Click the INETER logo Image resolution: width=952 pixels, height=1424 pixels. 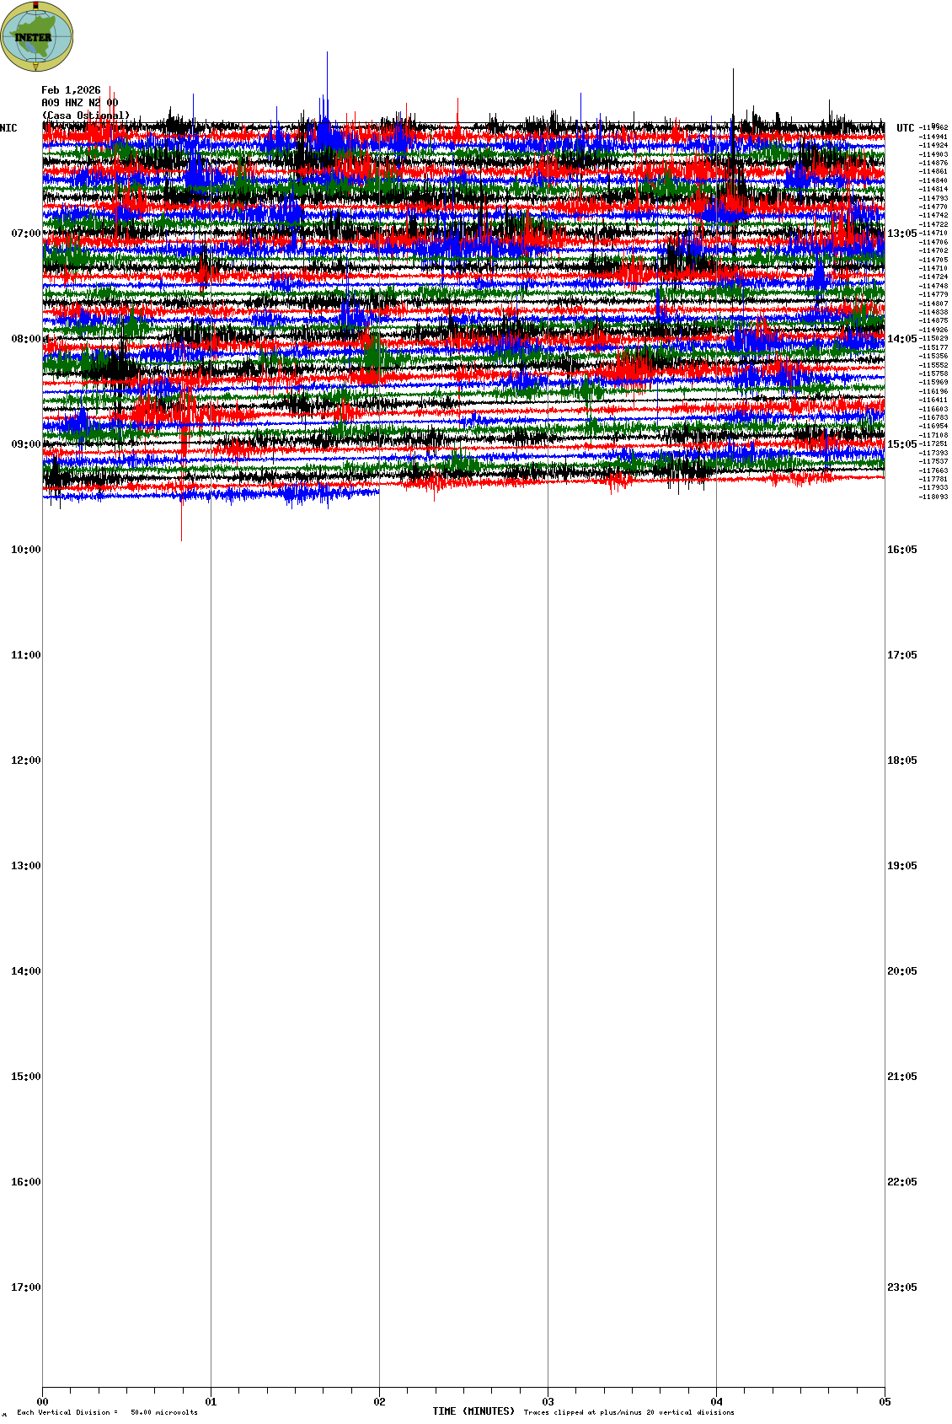coord(37,36)
